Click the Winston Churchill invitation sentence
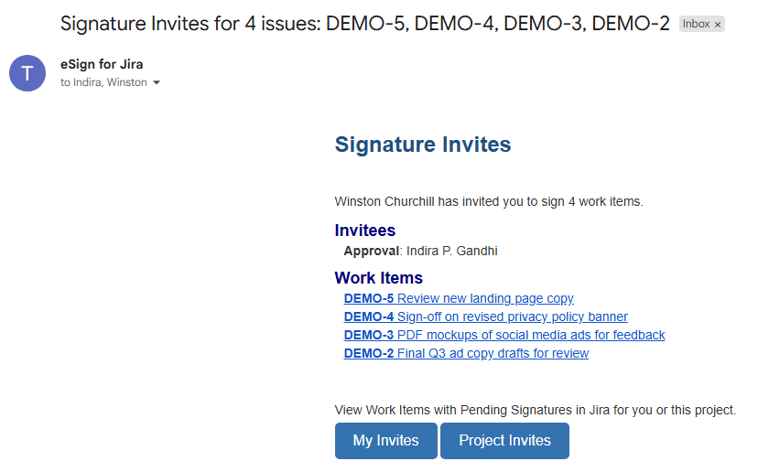 [489, 201]
